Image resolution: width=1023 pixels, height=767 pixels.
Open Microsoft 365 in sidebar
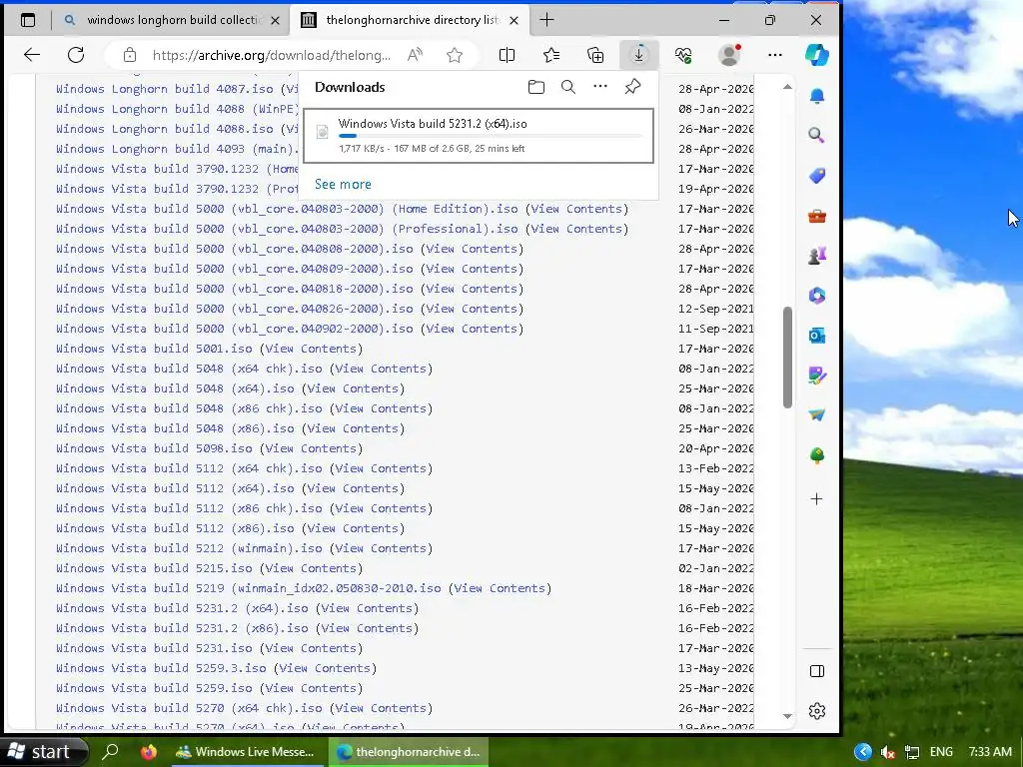(x=817, y=296)
